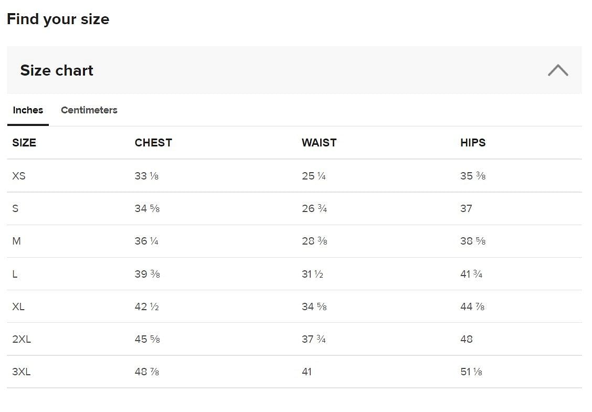592x412 pixels.
Task: Collapse the Size chart chevron arrow
Action: click(557, 70)
